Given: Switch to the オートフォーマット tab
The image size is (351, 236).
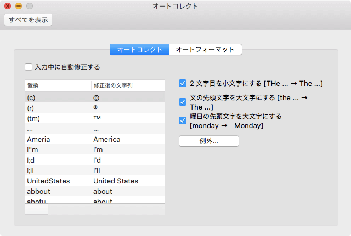Looking at the screenshot, I should click(x=206, y=50).
